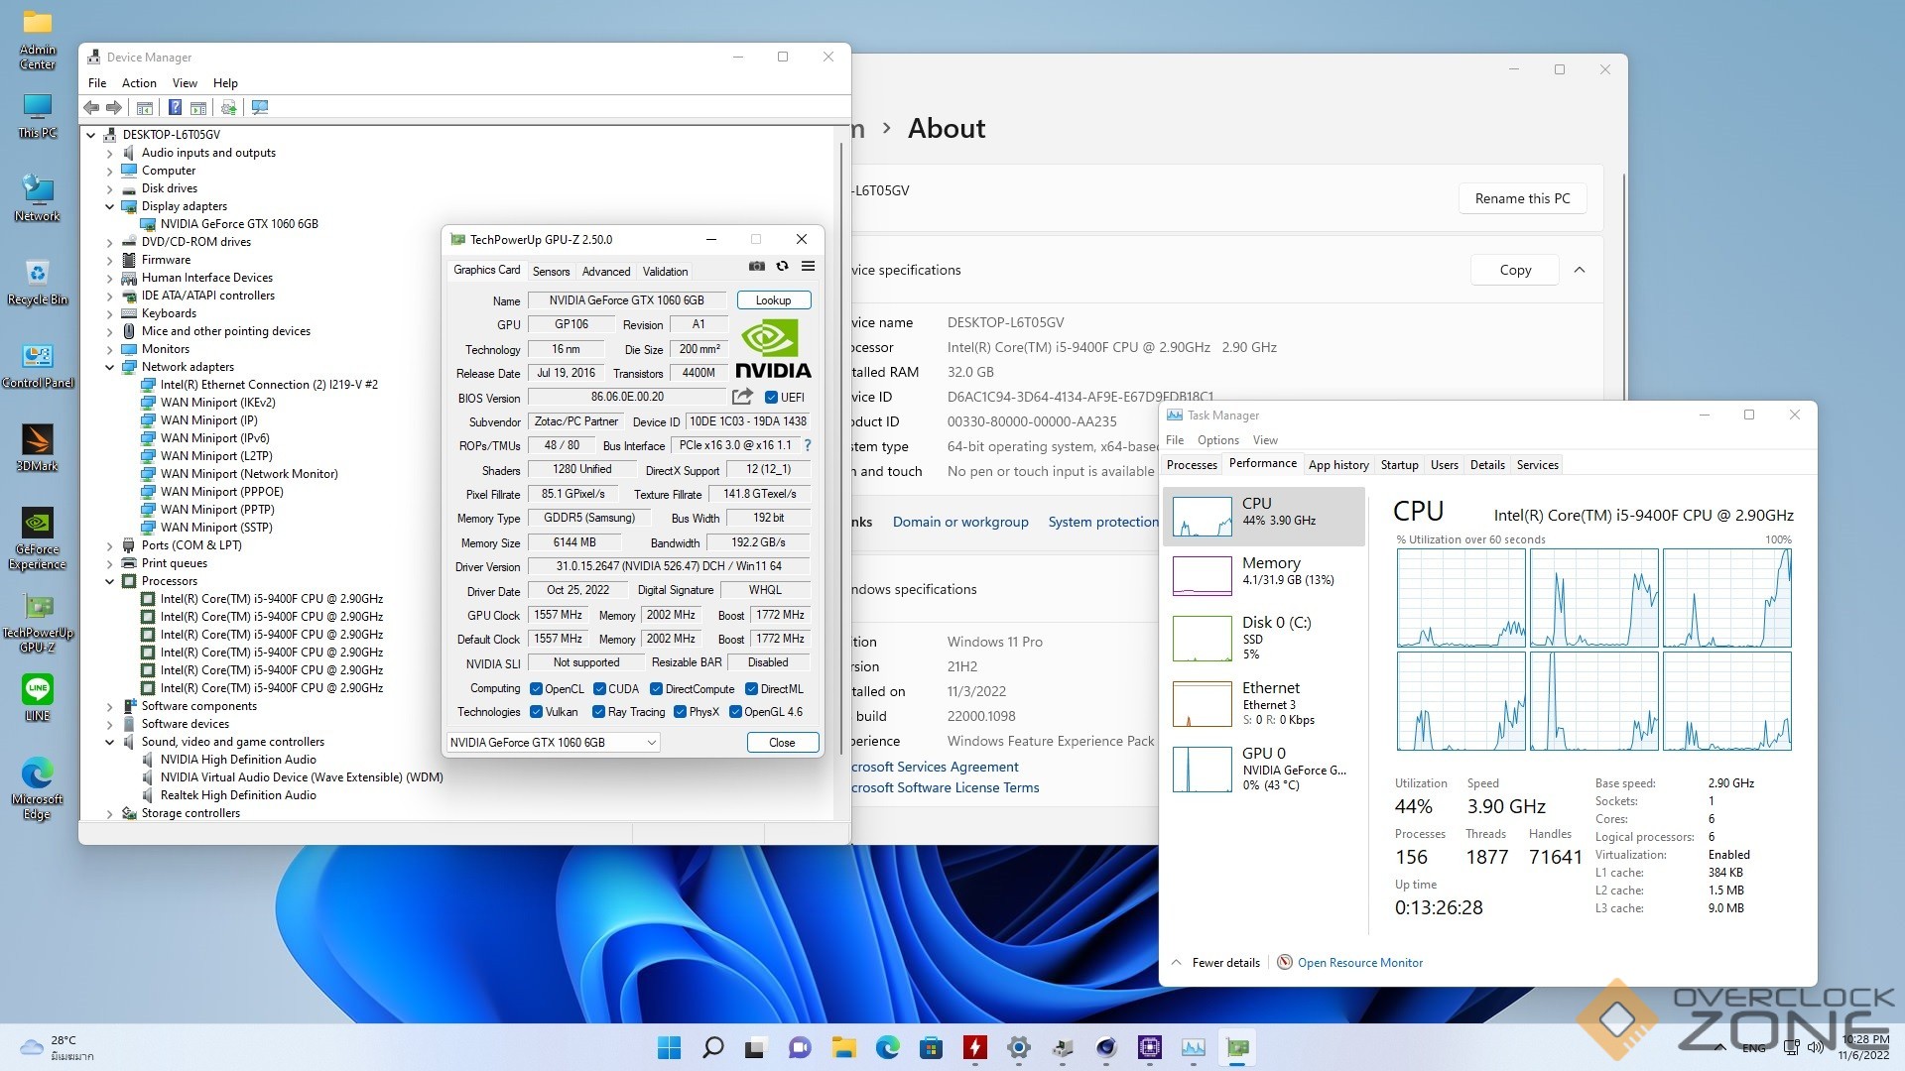The width and height of the screenshot is (1905, 1071).
Task: Open the App history tab in Task Manager
Action: pyautogui.click(x=1337, y=464)
